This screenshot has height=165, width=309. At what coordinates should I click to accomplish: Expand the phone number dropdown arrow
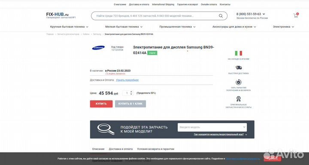(x=264, y=14)
